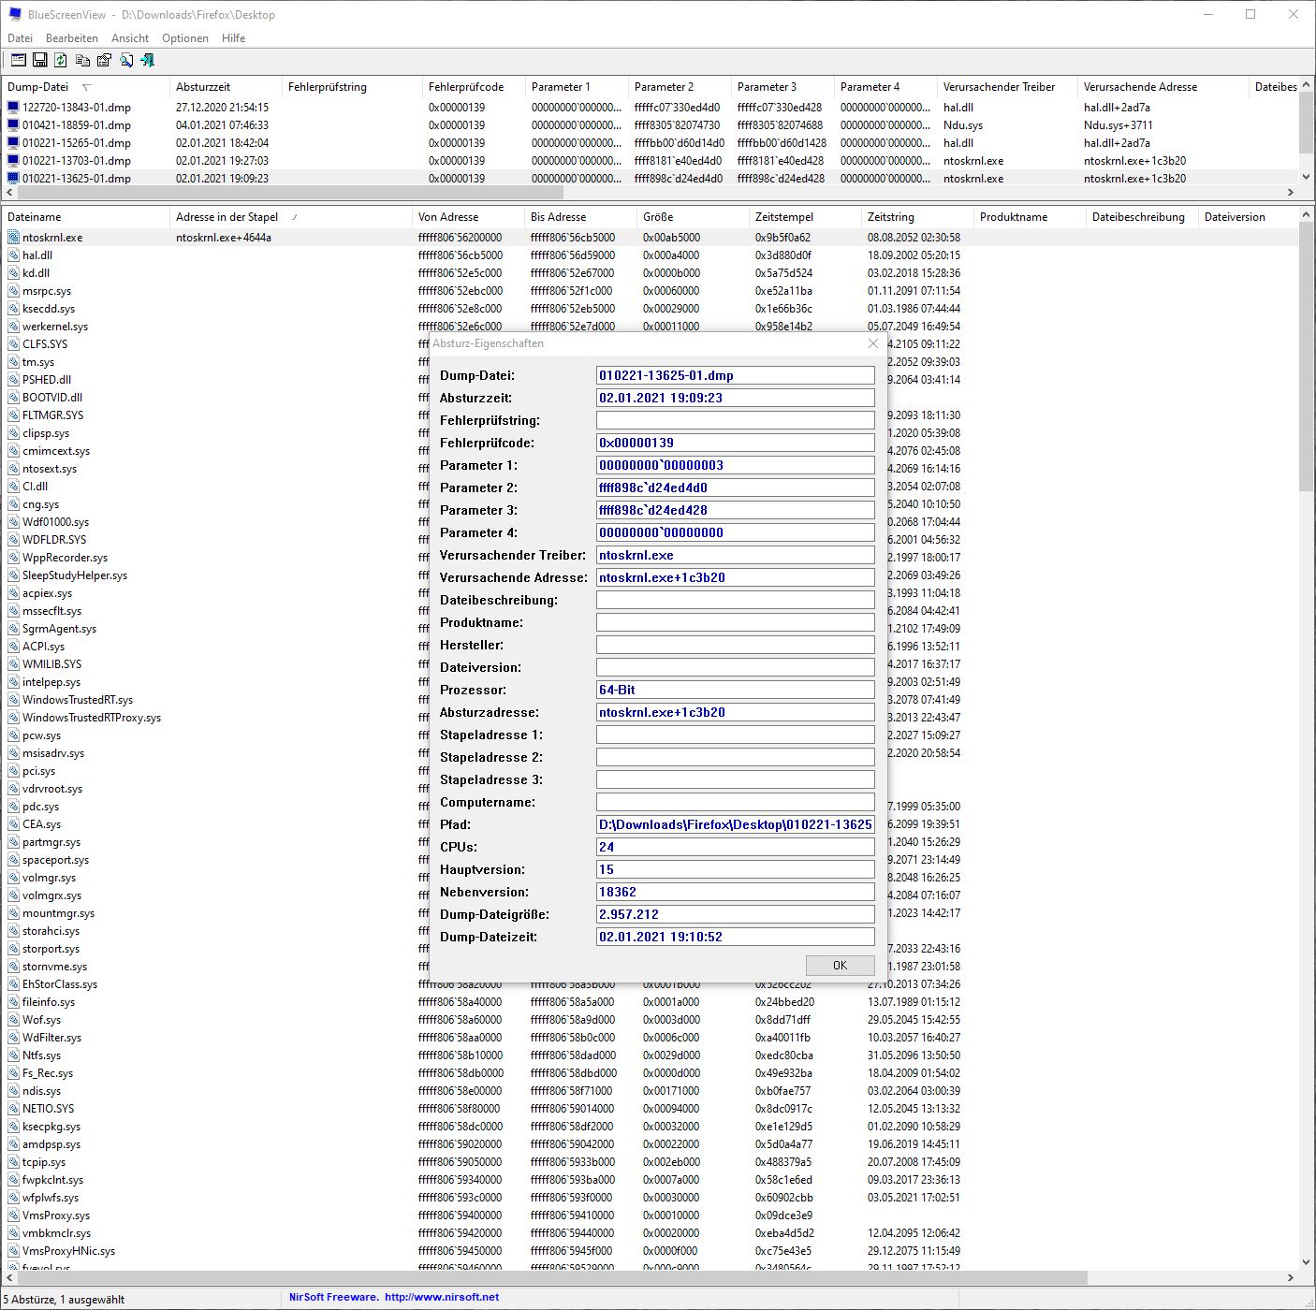Click the lower pane scroll-down arrow
This screenshot has height=1310, width=1316.
[x=1307, y=1260]
